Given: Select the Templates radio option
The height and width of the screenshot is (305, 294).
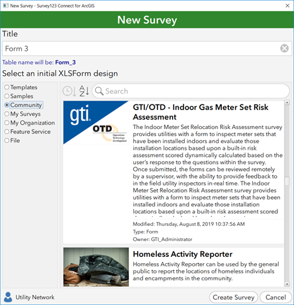Looking at the screenshot, I should 21,87.
